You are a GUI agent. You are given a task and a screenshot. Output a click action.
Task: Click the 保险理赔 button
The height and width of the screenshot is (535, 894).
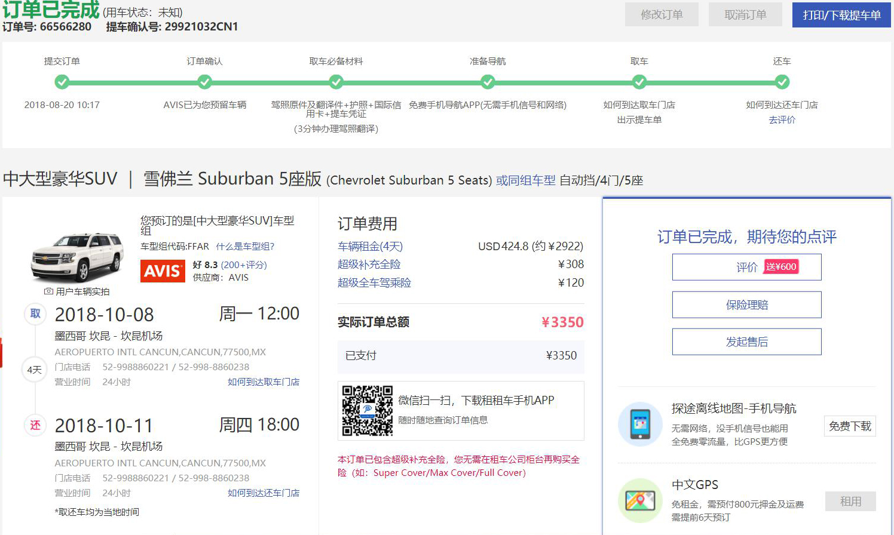coord(746,305)
